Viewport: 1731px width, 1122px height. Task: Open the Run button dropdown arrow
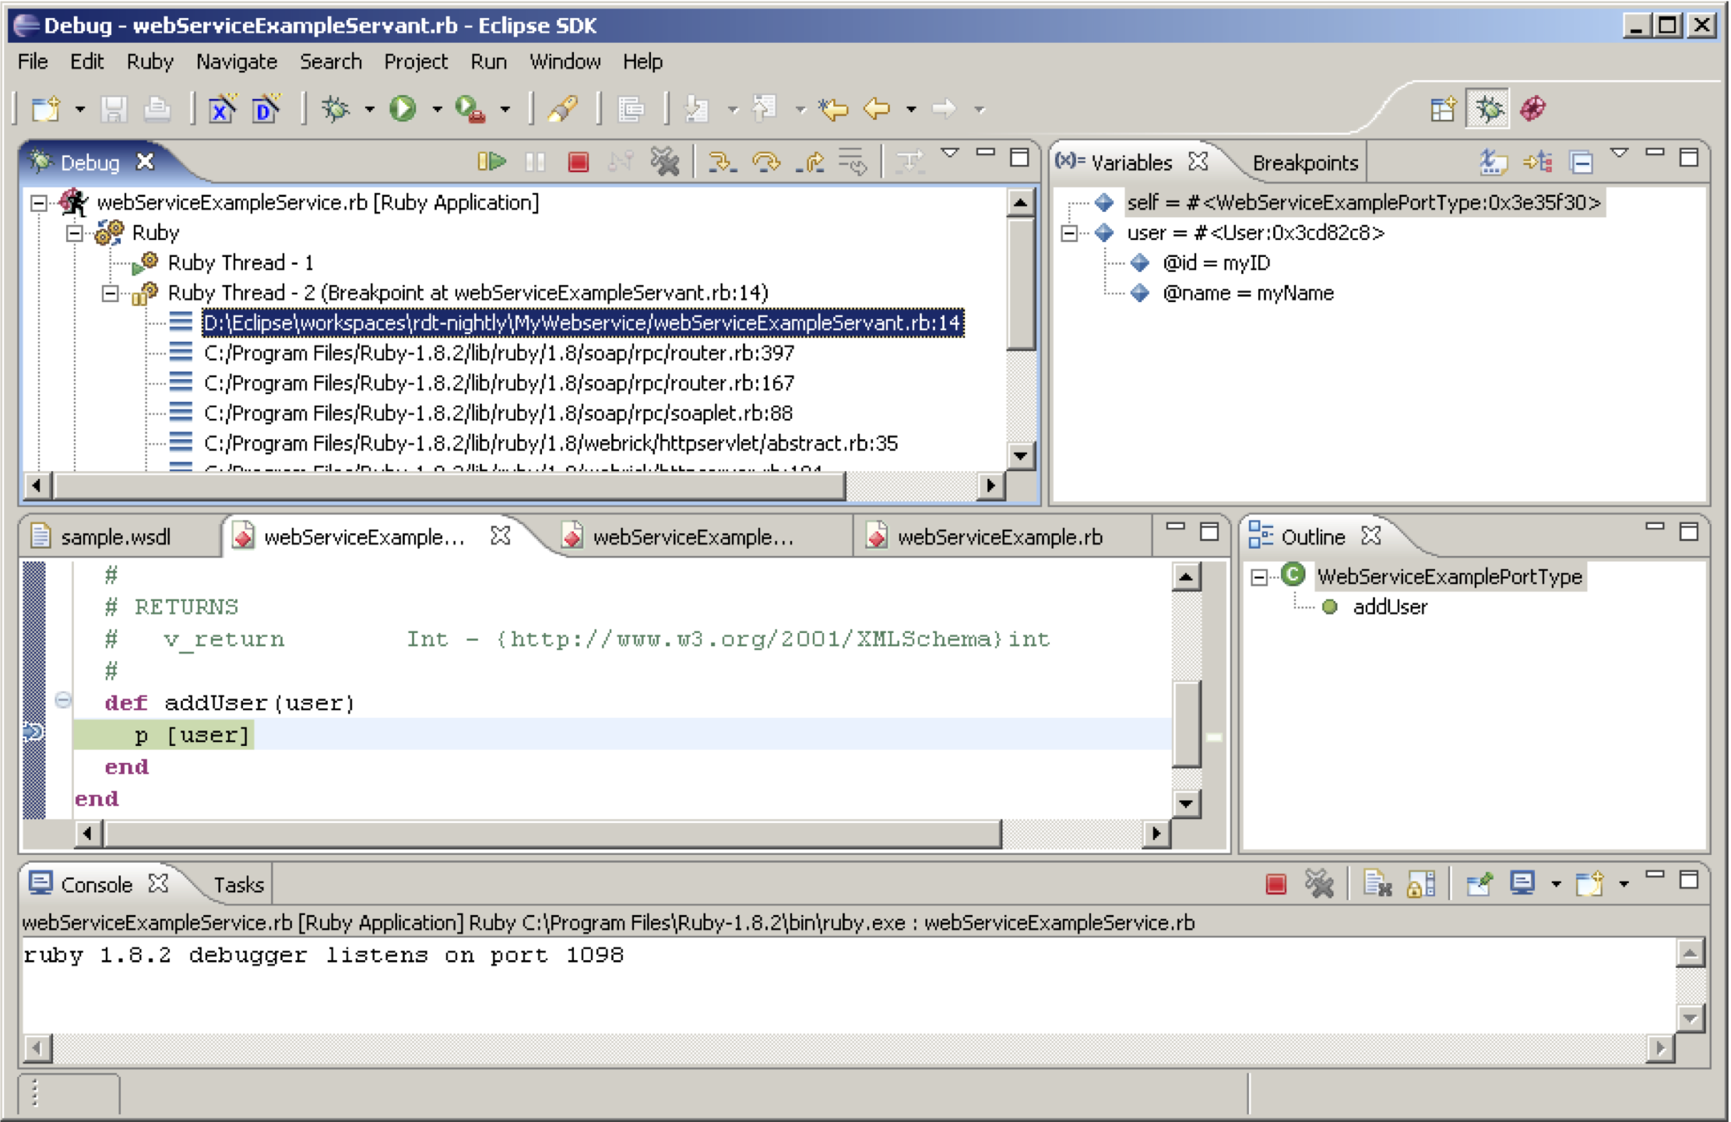[438, 108]
